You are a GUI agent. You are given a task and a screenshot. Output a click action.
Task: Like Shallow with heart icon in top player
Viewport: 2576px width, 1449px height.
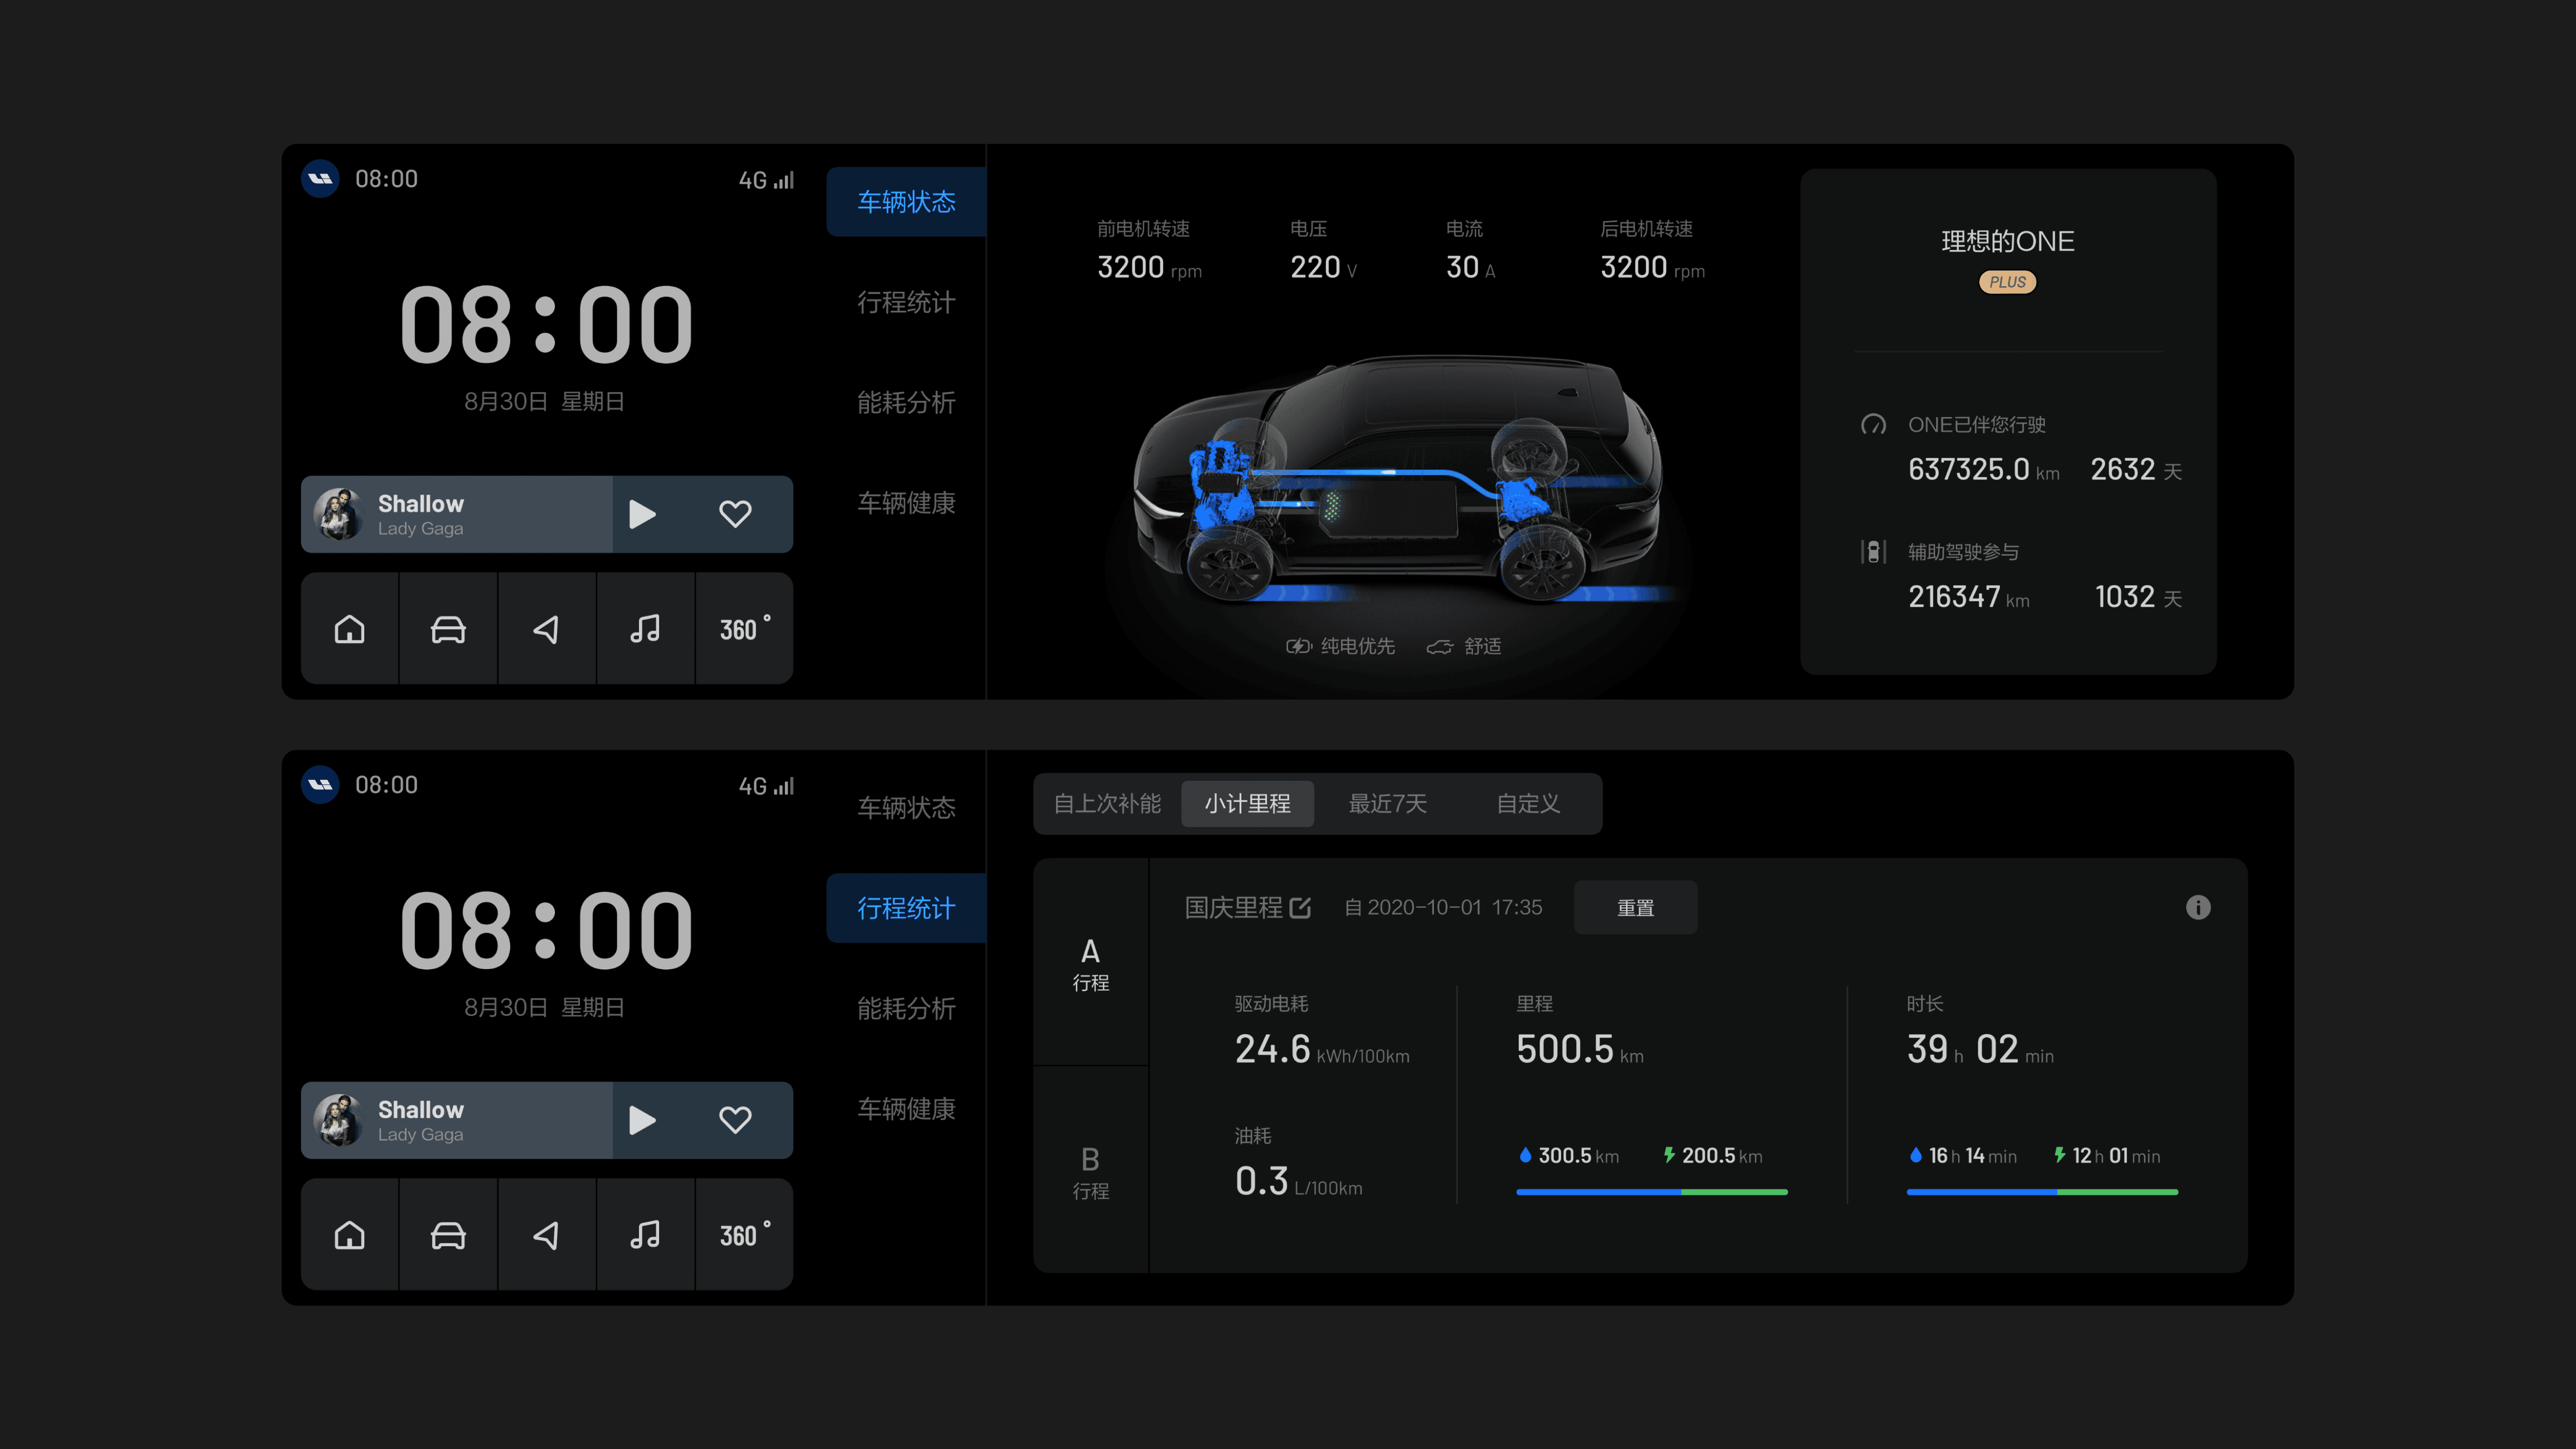[x=735, y=514]
